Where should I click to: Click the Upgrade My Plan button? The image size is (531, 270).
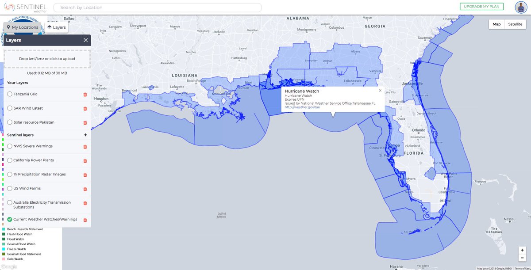pos(482,6)
